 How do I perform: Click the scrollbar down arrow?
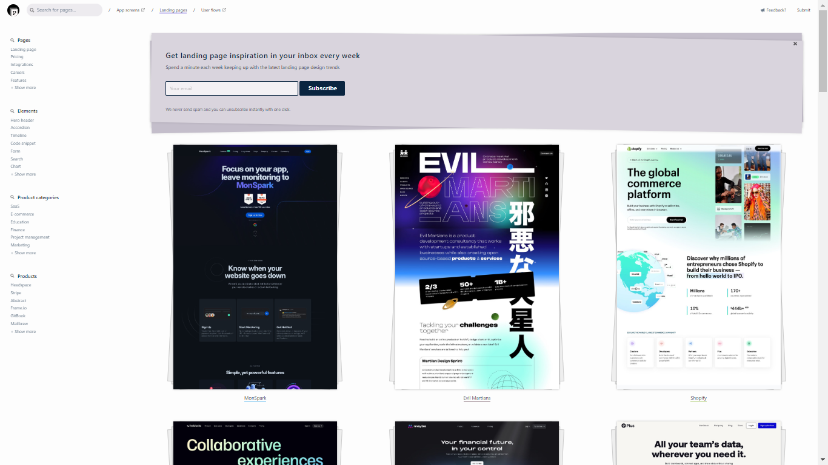coord(823,460)
